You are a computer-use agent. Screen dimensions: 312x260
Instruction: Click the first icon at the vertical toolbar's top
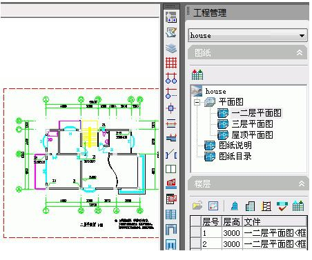tap(171, 17)
